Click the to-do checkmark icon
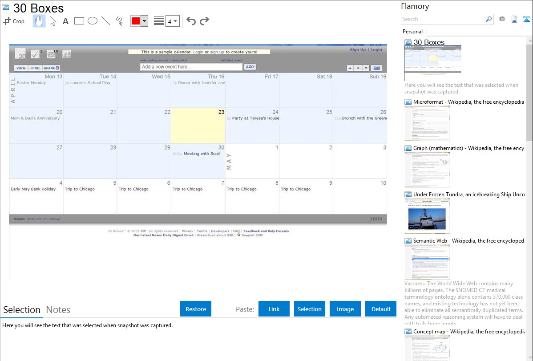This screenshot has height=361, width=533. coord(35,53)
